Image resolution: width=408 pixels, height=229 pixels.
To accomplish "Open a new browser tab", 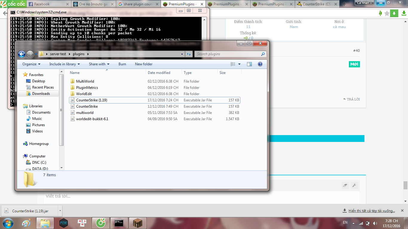I will pyautogui.click(x=344, y=4).
